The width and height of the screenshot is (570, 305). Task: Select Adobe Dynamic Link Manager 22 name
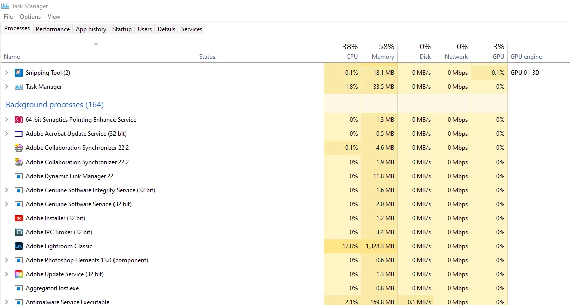[x=69, y=176]
